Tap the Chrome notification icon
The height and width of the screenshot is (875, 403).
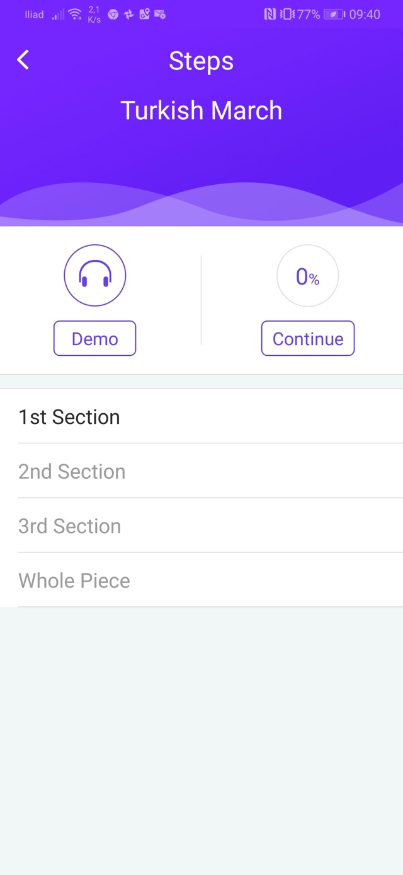tap(113, 15)
